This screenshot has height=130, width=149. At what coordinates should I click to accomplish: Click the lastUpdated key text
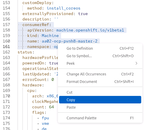[36, 74]
